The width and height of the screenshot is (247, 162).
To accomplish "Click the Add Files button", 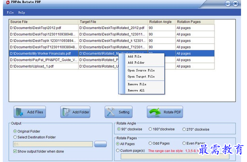I will [30, 112].
